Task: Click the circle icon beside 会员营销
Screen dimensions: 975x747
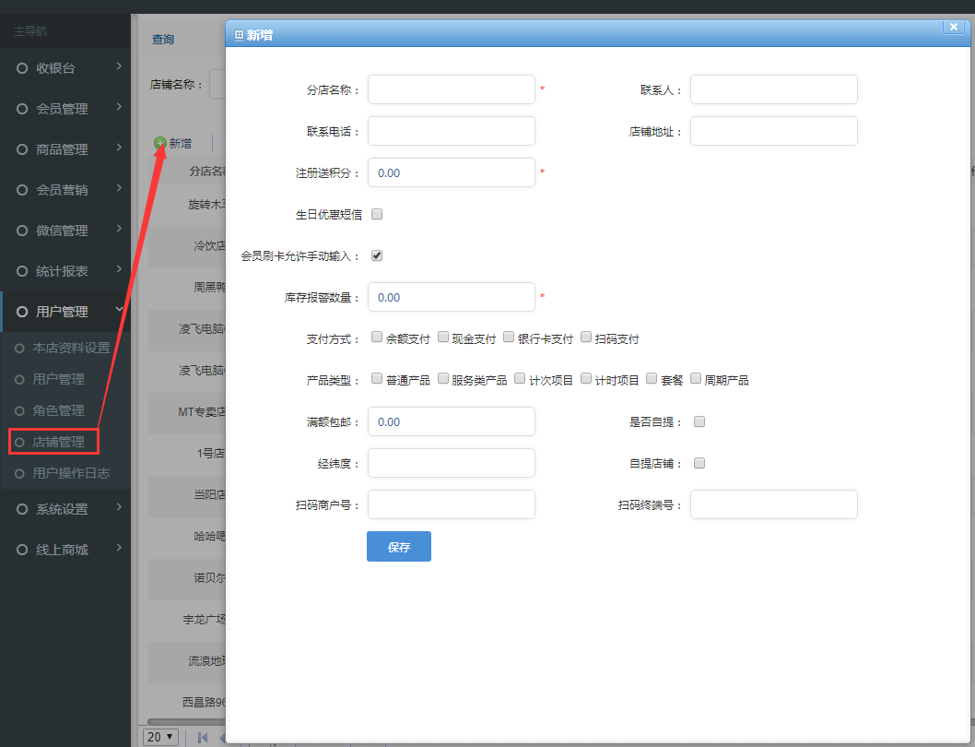Action: [x=22, y=190]
